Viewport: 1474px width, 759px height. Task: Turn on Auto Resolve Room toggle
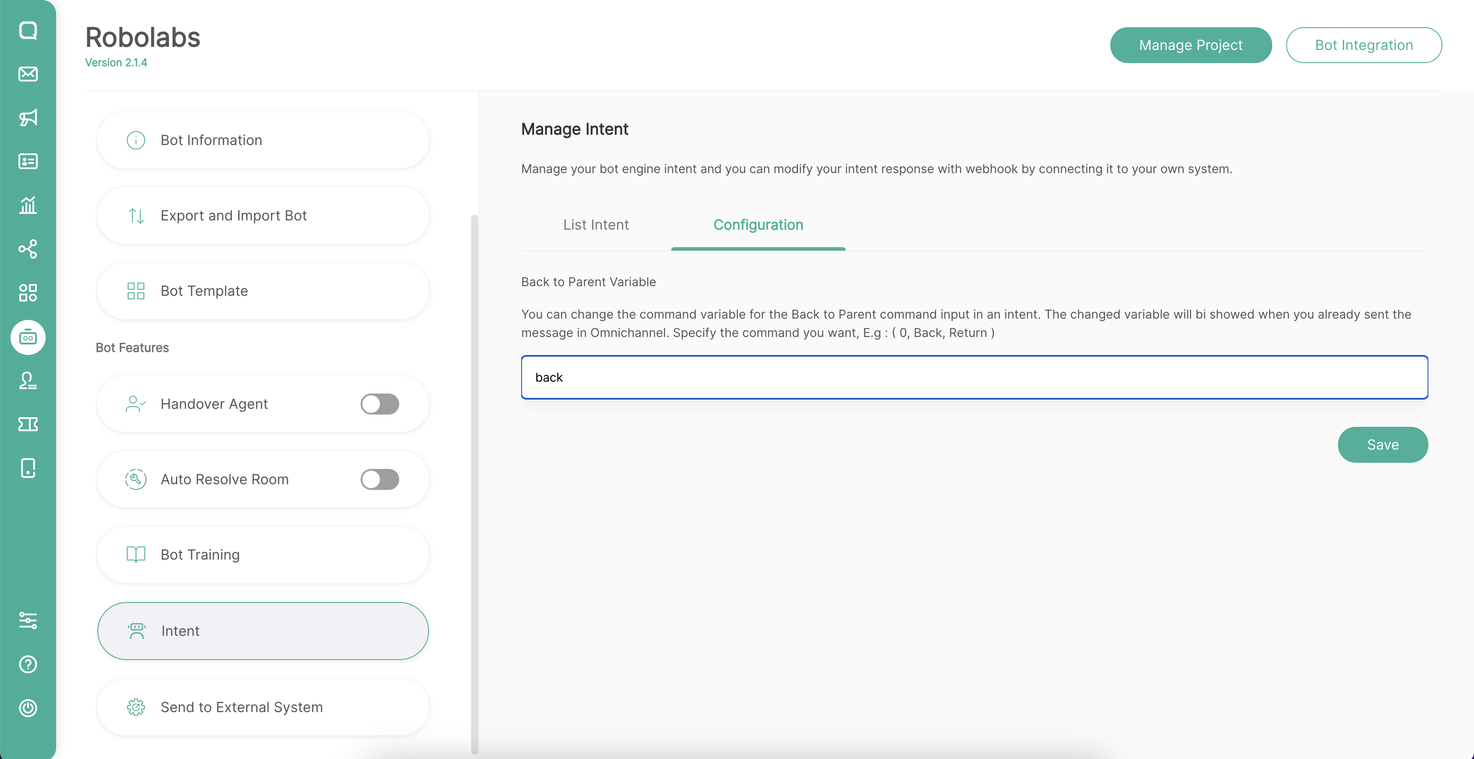pyautogui.click(x=379, y=479)
